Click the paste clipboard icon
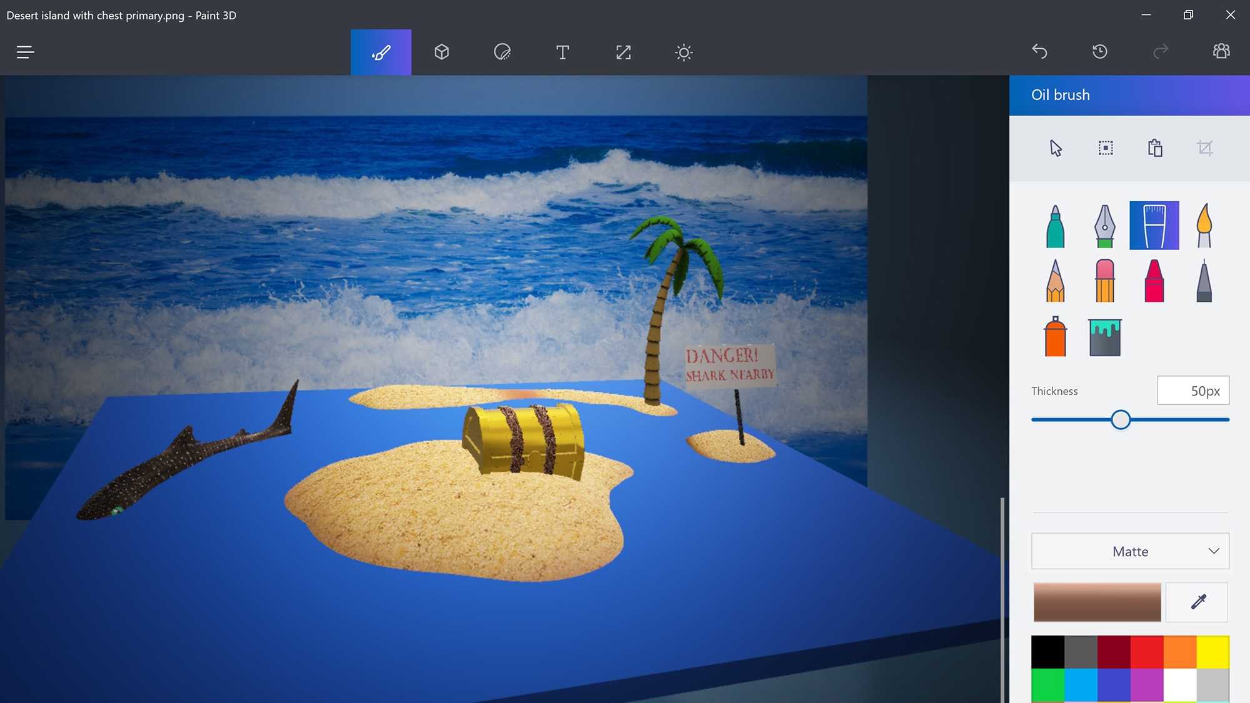Screen dimensions: 1250x703 pyautogui.click(x=1156, y=147)
